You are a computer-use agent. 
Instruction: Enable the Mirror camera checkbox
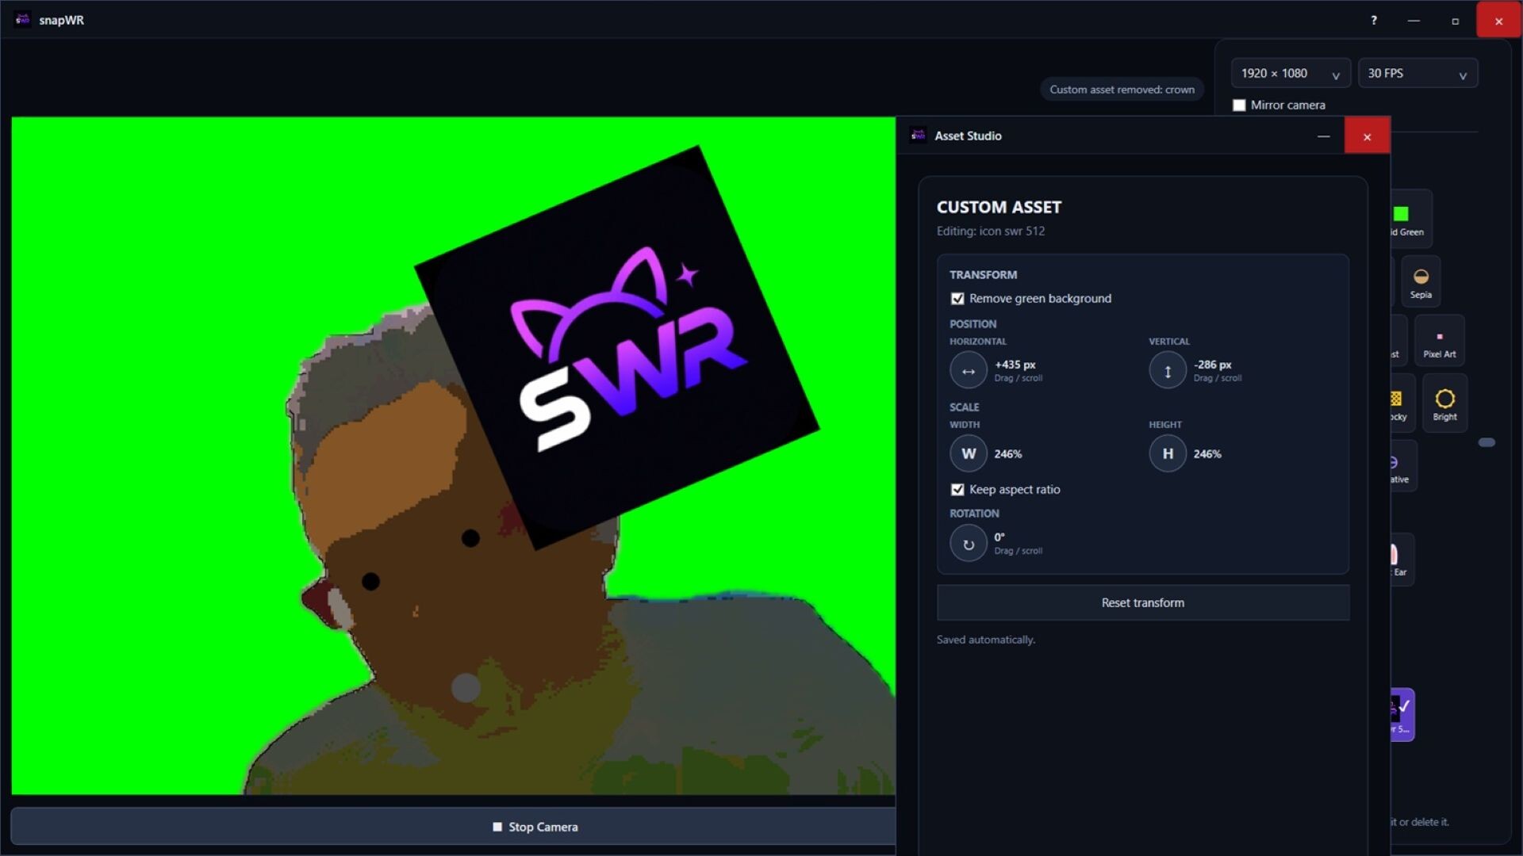tap(1239, 105)
